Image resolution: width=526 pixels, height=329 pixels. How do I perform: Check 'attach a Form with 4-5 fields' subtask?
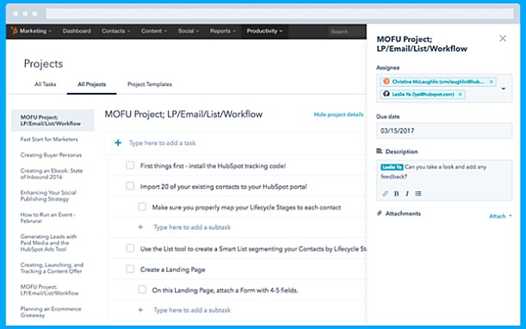pos(142,289)
